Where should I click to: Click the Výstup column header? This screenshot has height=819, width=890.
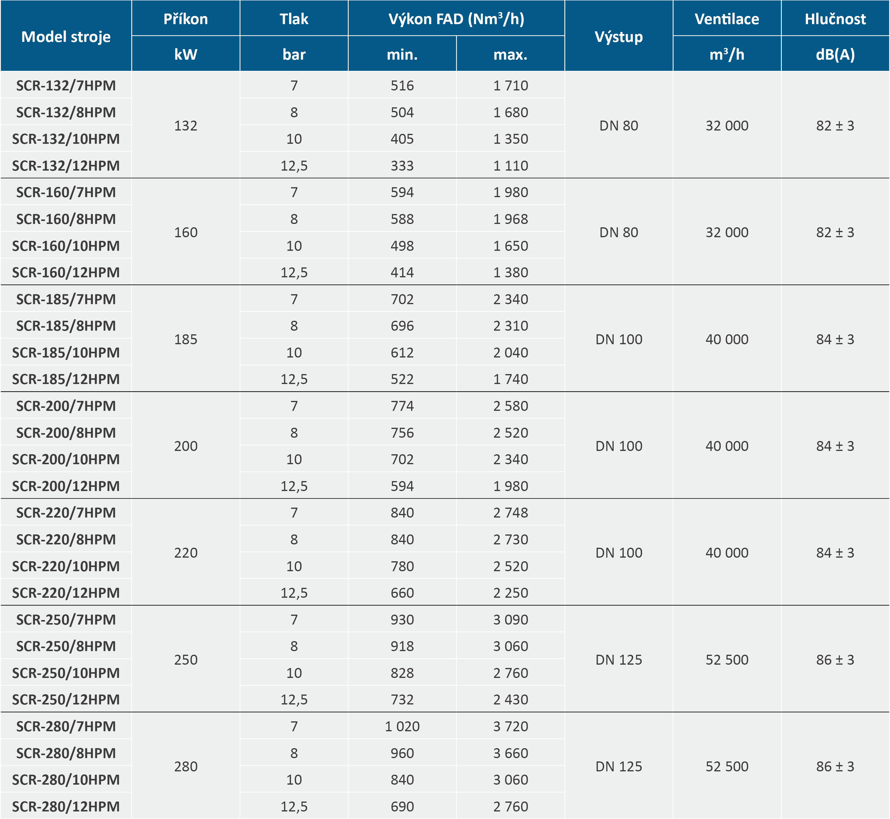pyautogui.click(x=618, y=36)
